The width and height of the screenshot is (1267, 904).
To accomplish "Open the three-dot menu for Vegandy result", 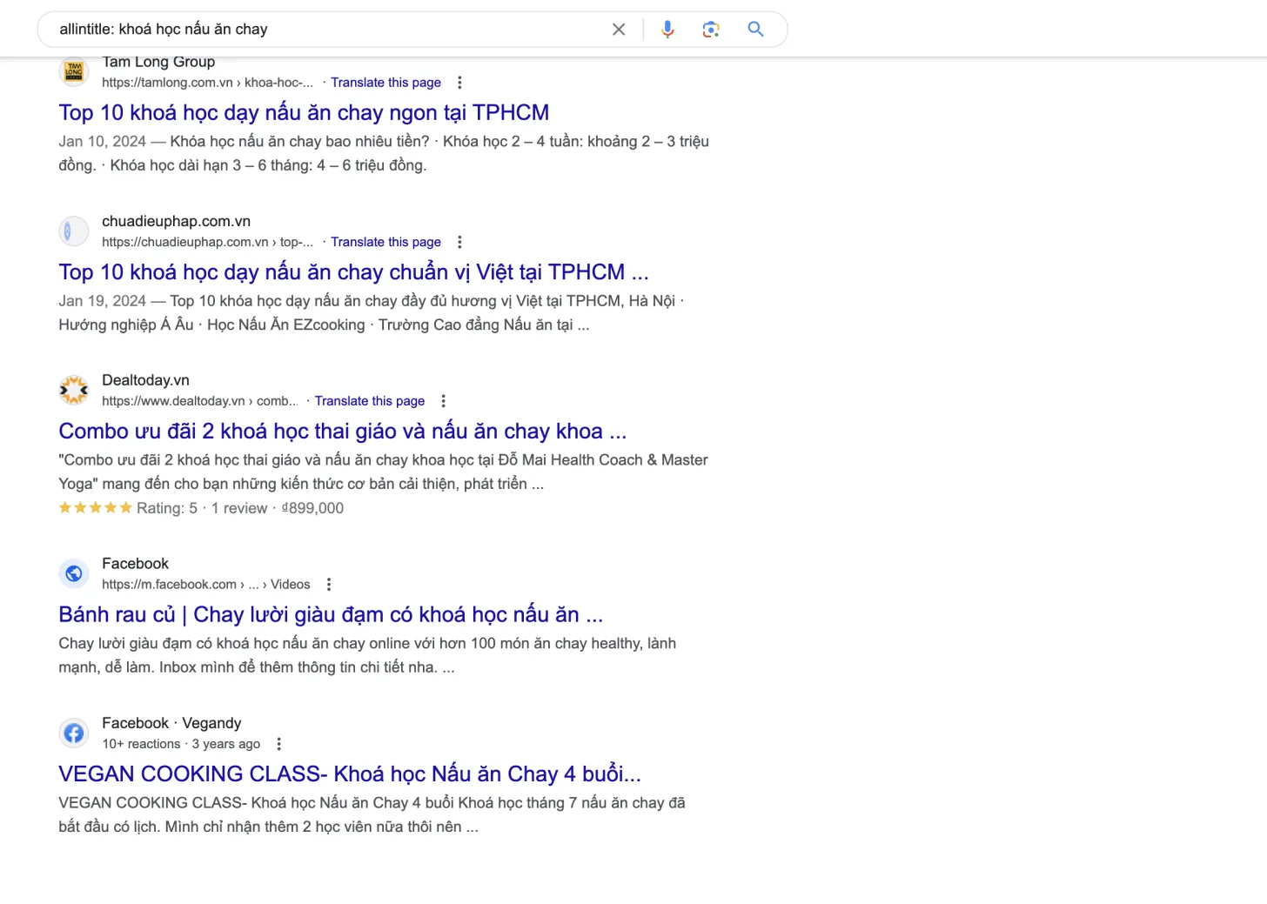I will pyautogui.click(x=278, y=744).
